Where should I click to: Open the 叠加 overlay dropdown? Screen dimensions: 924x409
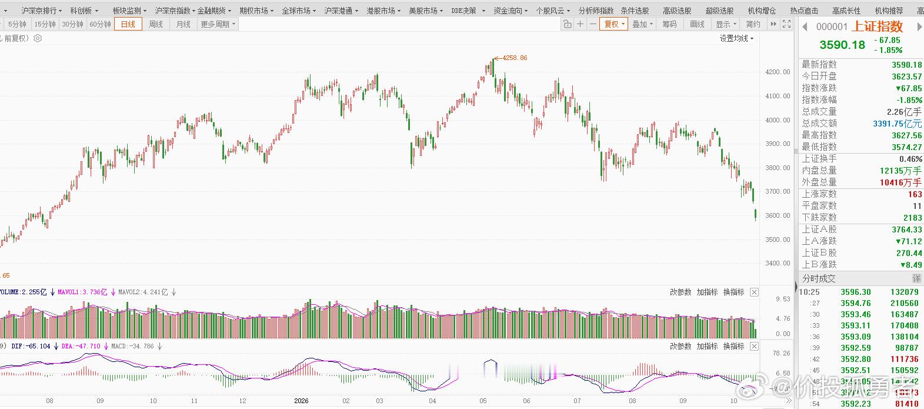tap(642, 24)
